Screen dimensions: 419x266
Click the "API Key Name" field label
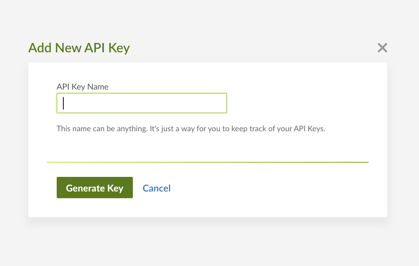(82, 86)
